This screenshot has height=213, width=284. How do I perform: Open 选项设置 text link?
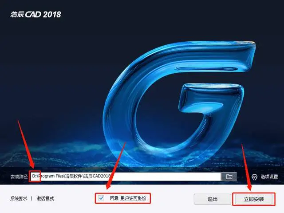pos(269,177)
